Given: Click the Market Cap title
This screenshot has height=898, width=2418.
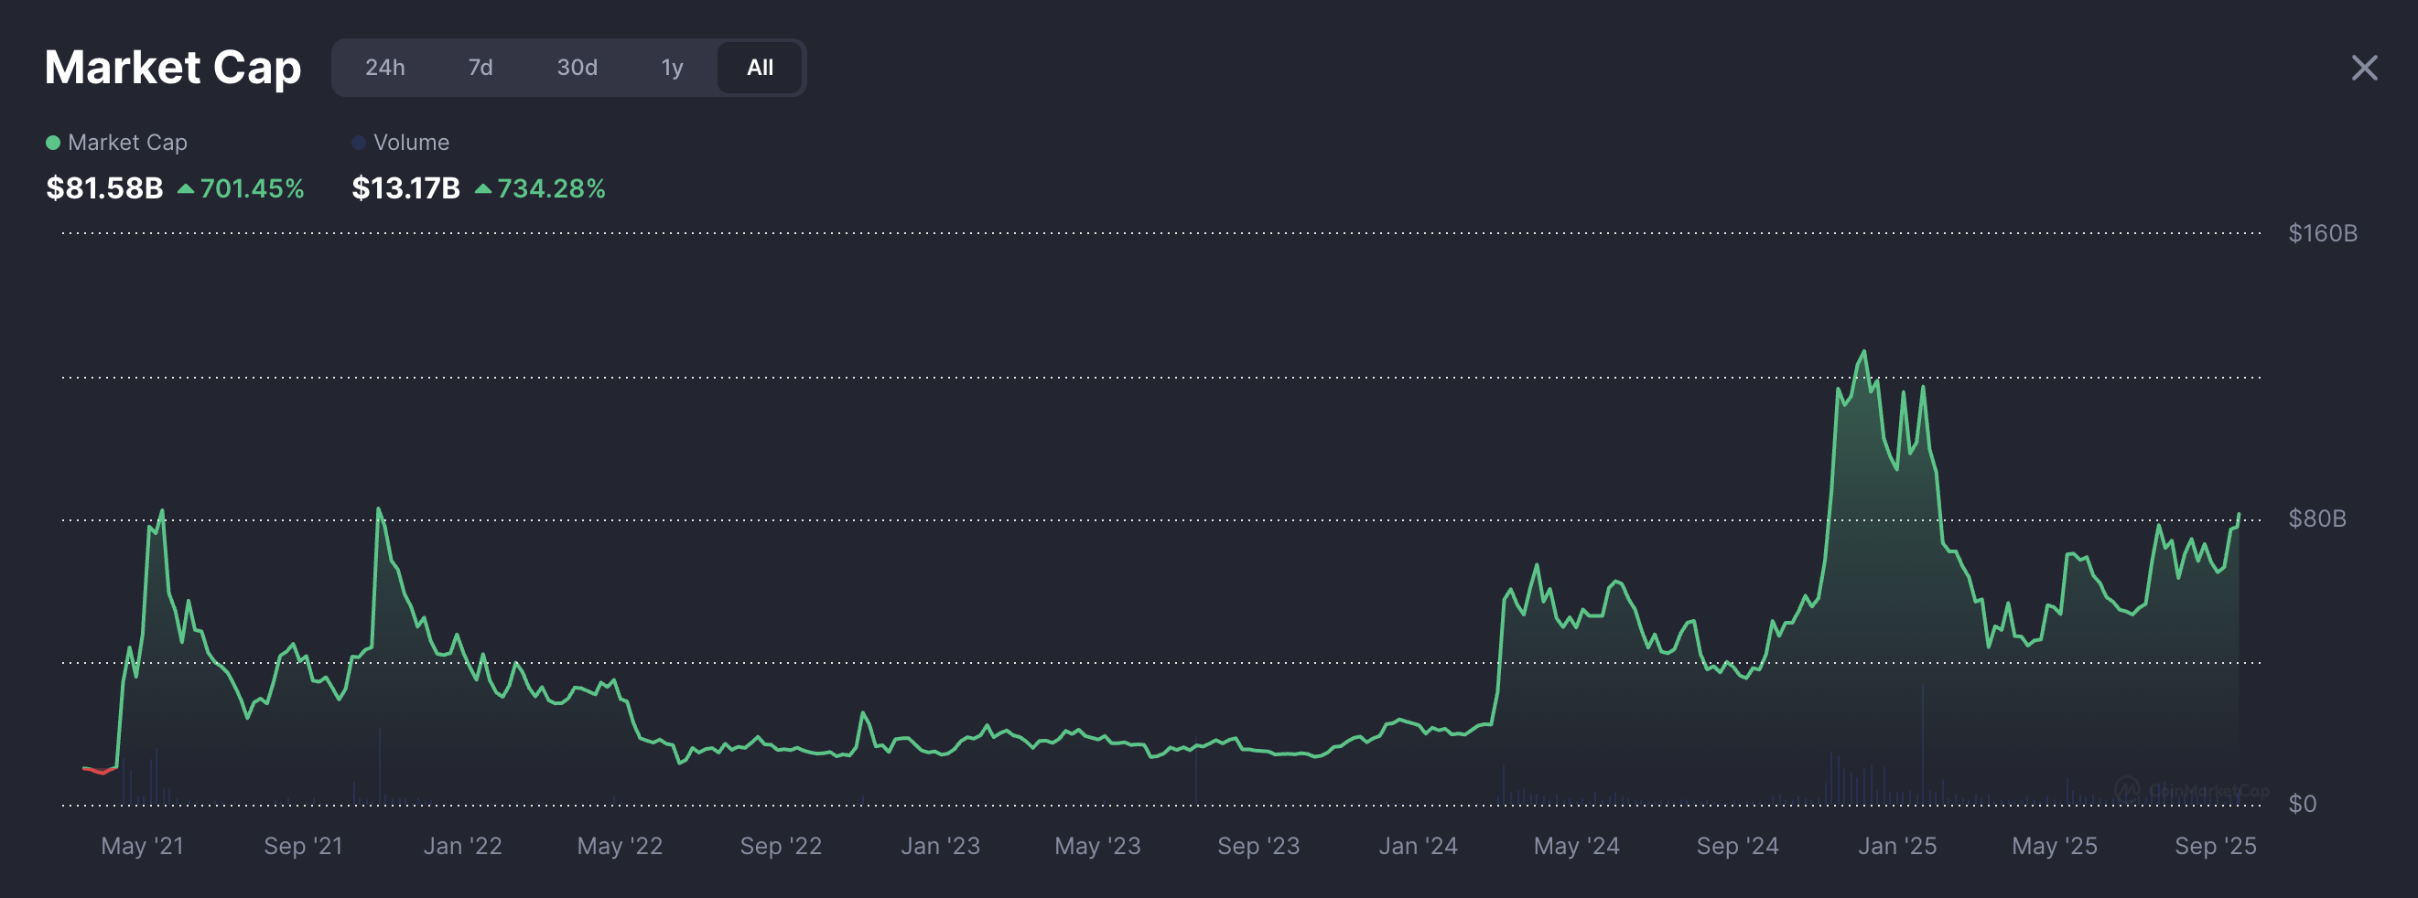Looking at the screenshot, I should (173, 67).
